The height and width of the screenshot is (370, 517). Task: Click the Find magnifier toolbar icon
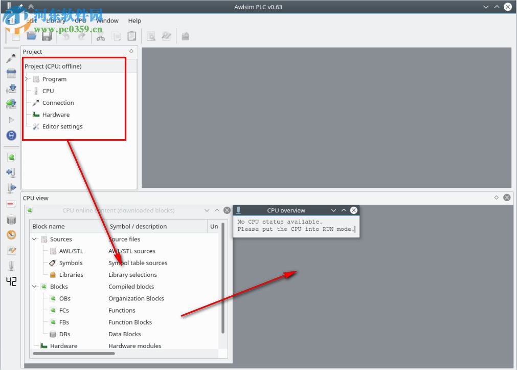coord(151,36)
